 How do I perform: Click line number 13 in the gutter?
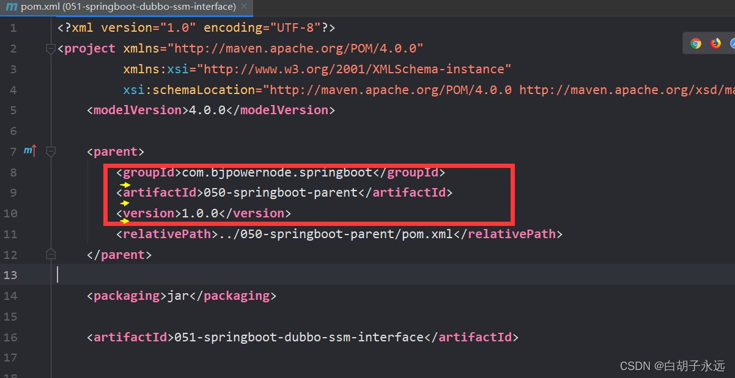point(11,274)
